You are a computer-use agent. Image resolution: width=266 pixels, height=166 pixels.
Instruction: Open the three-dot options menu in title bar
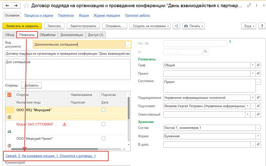pos(256,5)
